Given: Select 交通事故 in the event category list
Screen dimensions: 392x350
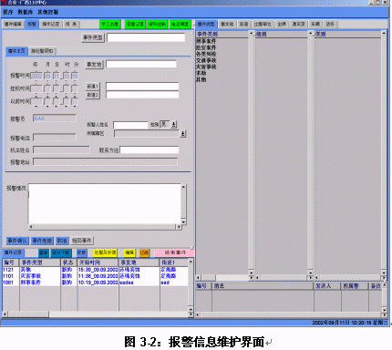Looking at the screenshot, I should point(206,60).
